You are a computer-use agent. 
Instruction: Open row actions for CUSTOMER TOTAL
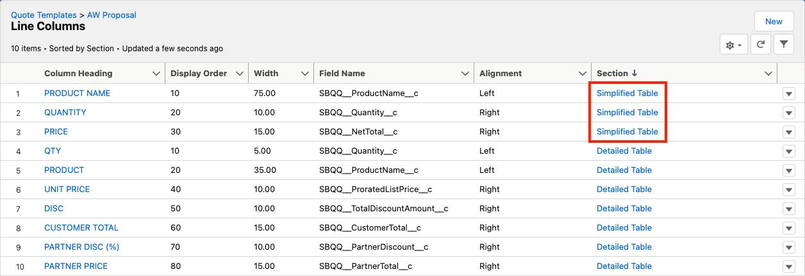[x=788, y=228]
